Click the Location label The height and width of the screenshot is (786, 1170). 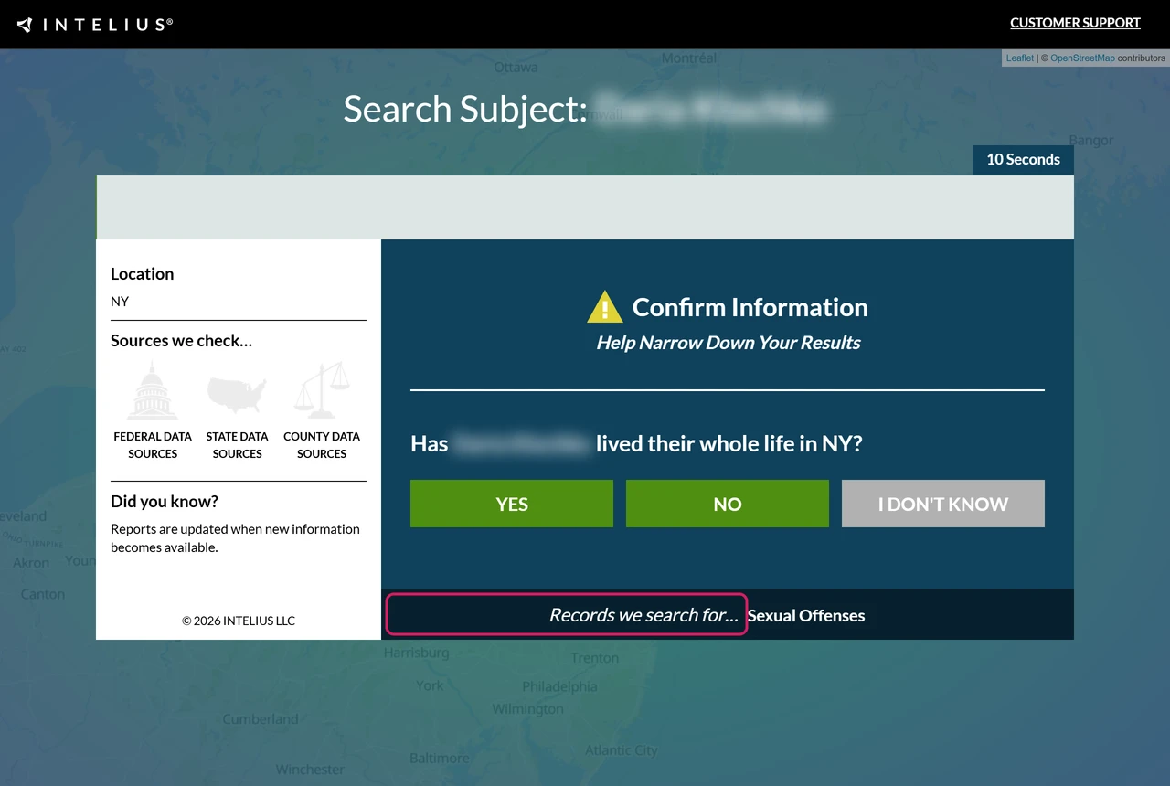[x=142, y=273]
